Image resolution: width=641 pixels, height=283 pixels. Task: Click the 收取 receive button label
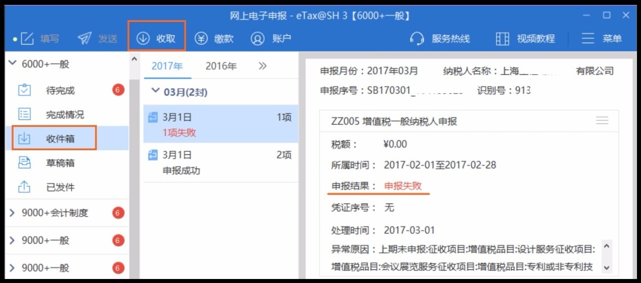point(166,39)
